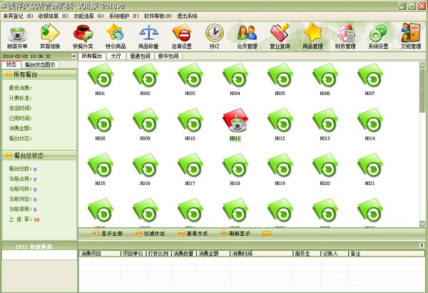Click the 消费数量 column header
The width and height of the screenshot is (428, 293).
184,254
